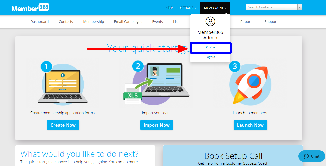This screenshot has width=326, height=166.
Task: Click the account avatar icon in dropdown
Action: point(210,21)
